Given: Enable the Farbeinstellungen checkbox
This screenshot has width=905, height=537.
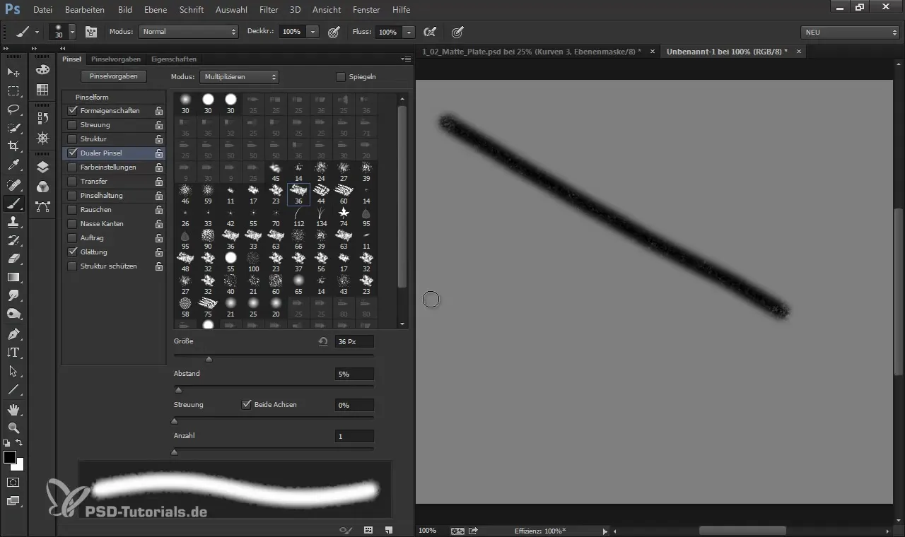Looking at the screenshot, I should click(x=72, y=167).
